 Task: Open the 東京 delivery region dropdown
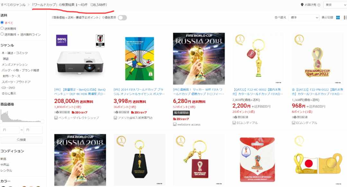click(335, 5)
